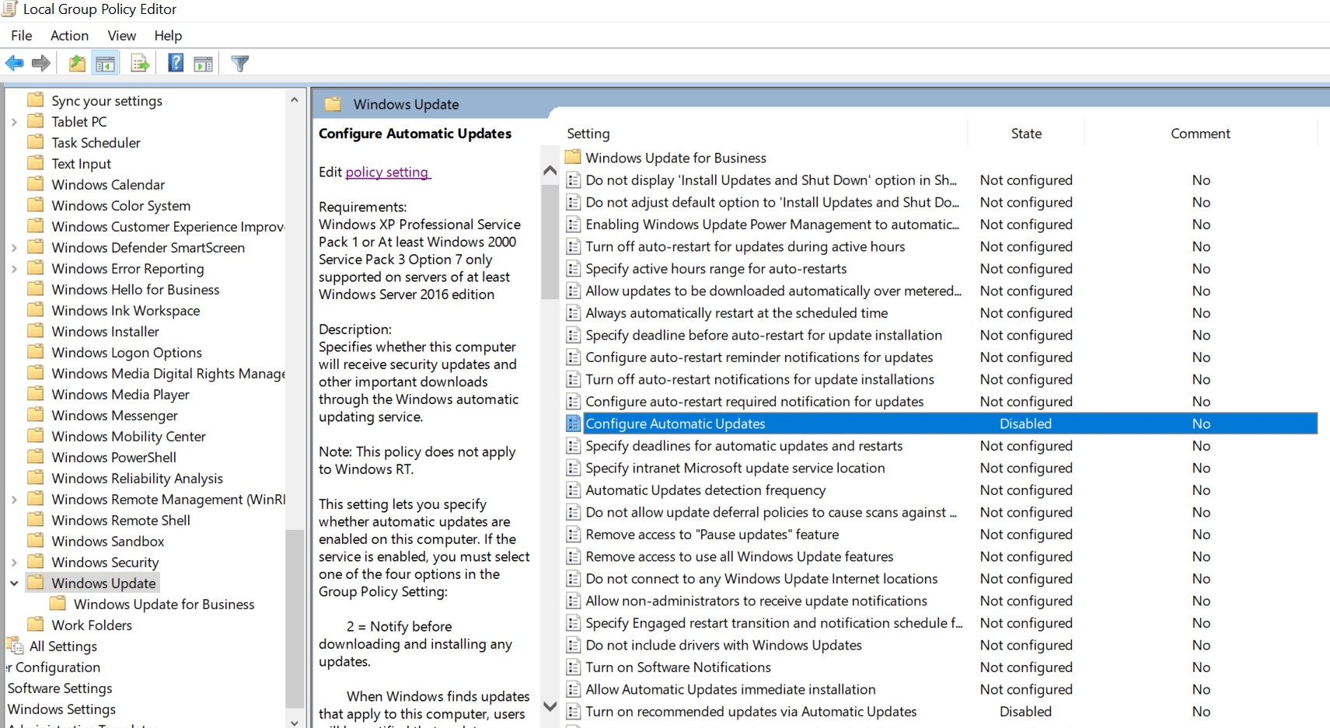Image resolution: width=1330 pixels, height=728 pixels.
Task: Select Windows Settings tree item
Action: tap(61, 709)
